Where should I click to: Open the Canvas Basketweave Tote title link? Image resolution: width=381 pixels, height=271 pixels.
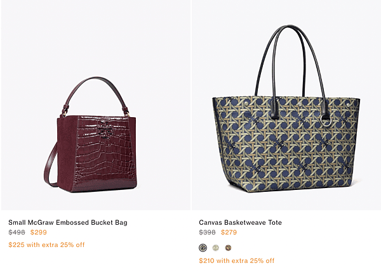point(240,222)
